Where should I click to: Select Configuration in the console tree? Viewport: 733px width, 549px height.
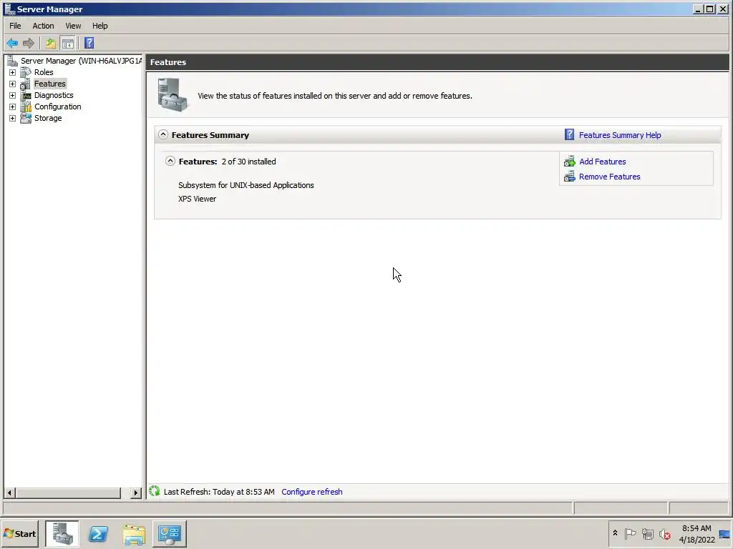[x=57, y=107]
